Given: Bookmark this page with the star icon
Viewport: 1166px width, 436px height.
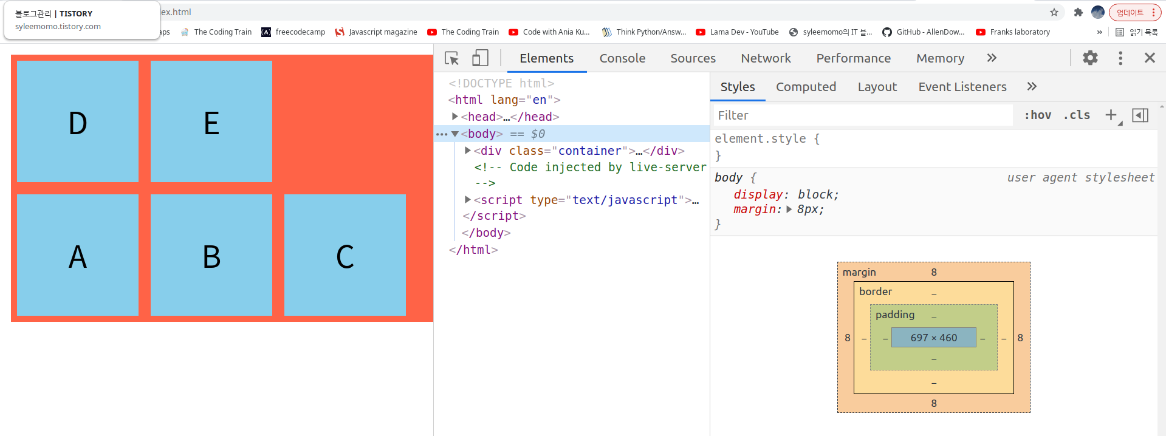Looking at the screenshot, I should coord(1054,12).
